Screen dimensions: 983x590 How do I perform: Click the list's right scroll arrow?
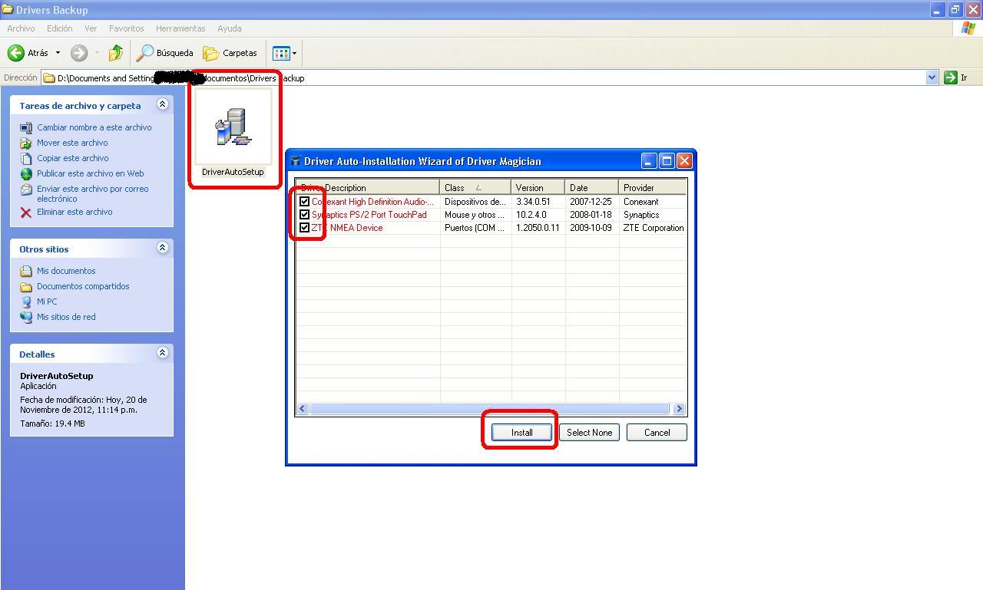click(x=679, y=409)
